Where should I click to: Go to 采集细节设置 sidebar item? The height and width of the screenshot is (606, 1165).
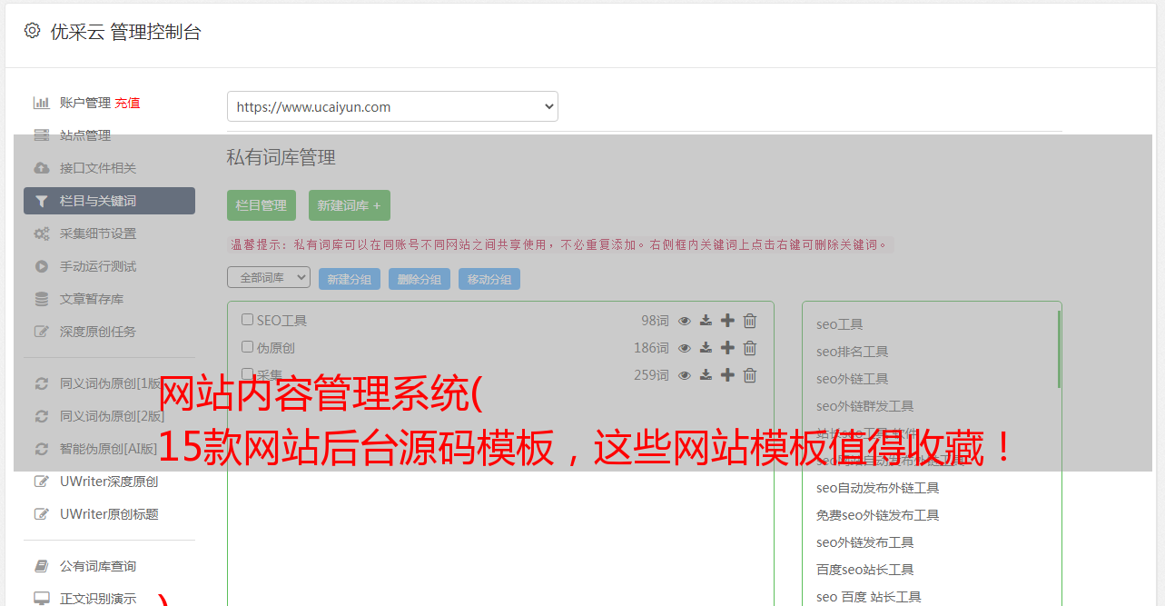pos(98,233)
